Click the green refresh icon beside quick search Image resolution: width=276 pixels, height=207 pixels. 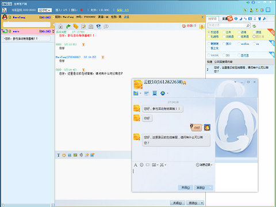coord(254,26)
